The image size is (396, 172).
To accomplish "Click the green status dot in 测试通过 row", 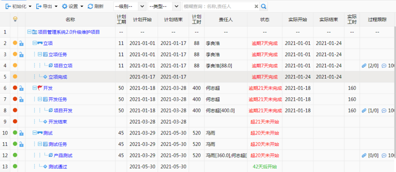I will point(15,166).
